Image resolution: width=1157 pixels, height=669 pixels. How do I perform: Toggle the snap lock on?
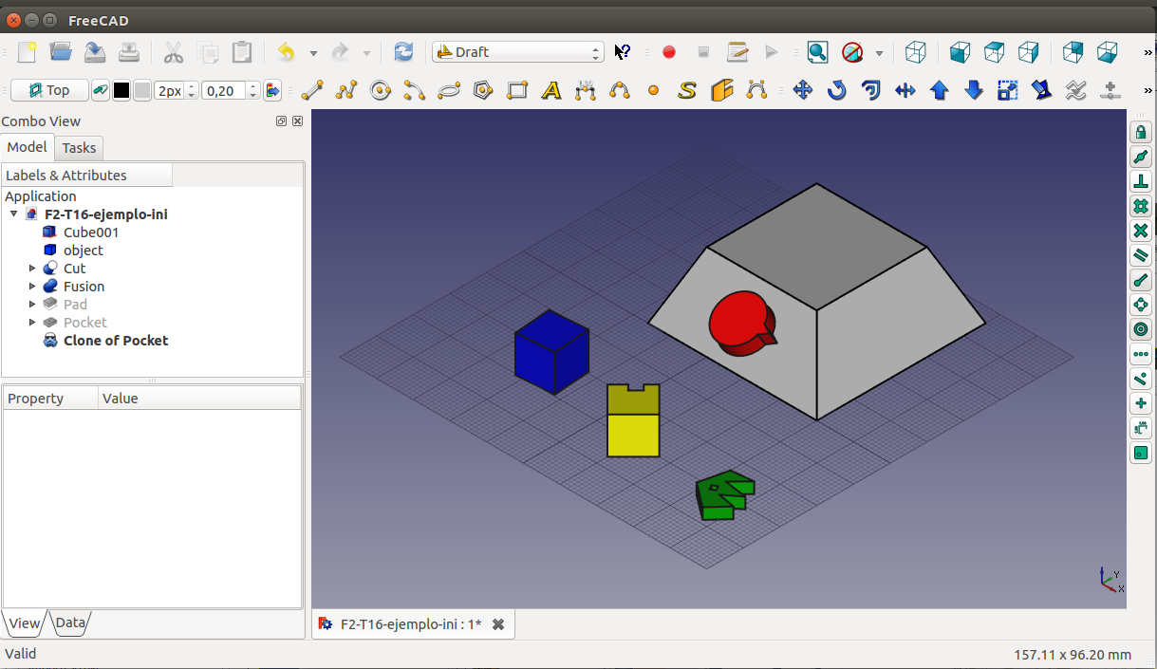click(x=1141, y=132)
